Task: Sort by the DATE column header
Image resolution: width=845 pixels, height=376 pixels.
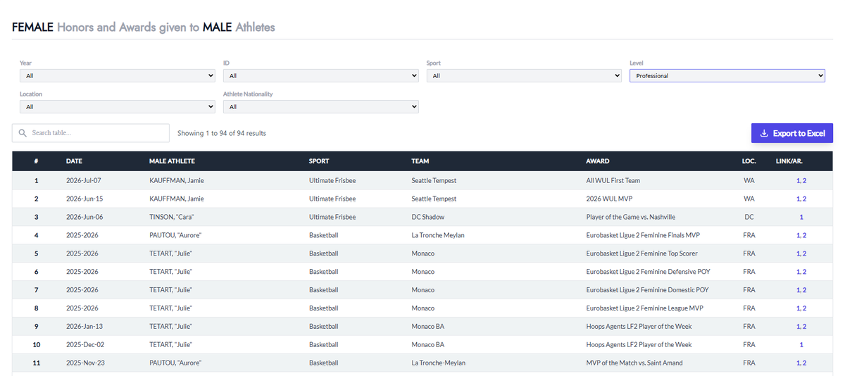Action: pyautogui.click(x=74, y=161)
